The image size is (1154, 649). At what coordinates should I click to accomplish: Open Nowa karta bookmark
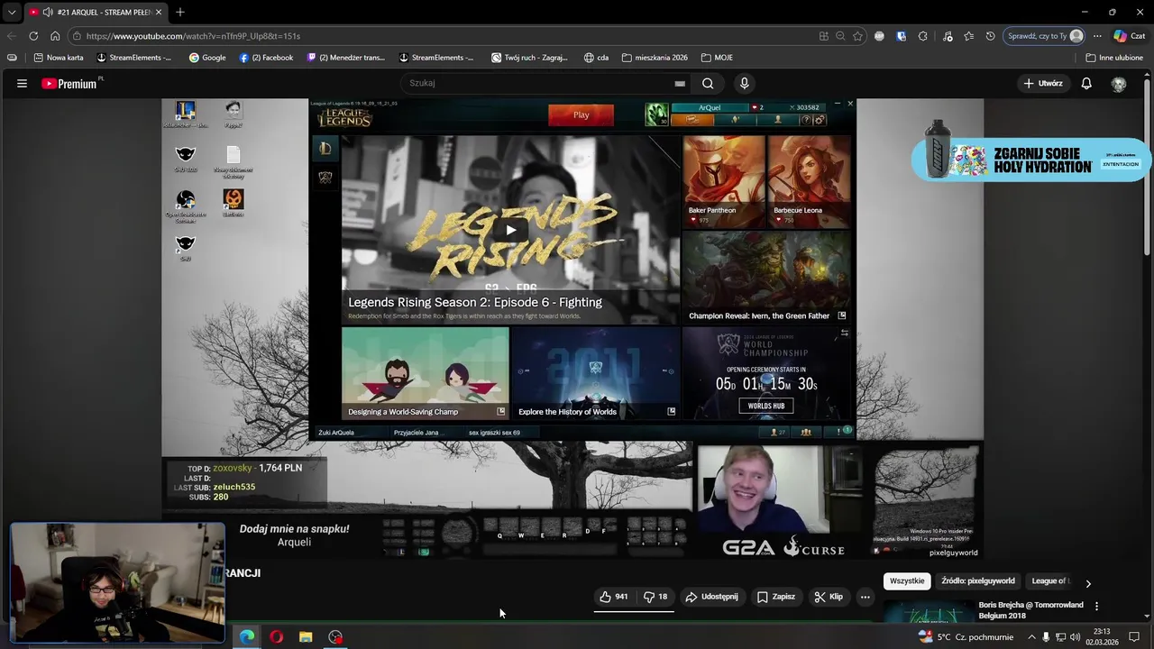(x=59, y=57)
